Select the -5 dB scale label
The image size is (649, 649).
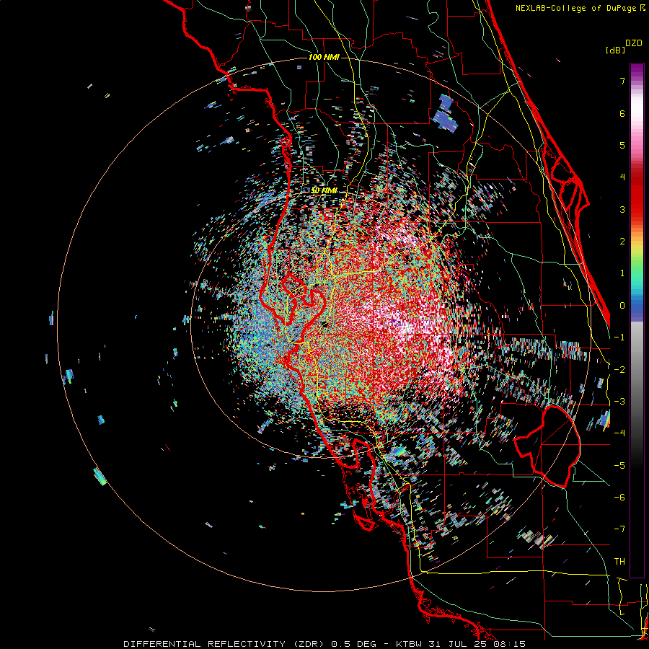[619, 466]
